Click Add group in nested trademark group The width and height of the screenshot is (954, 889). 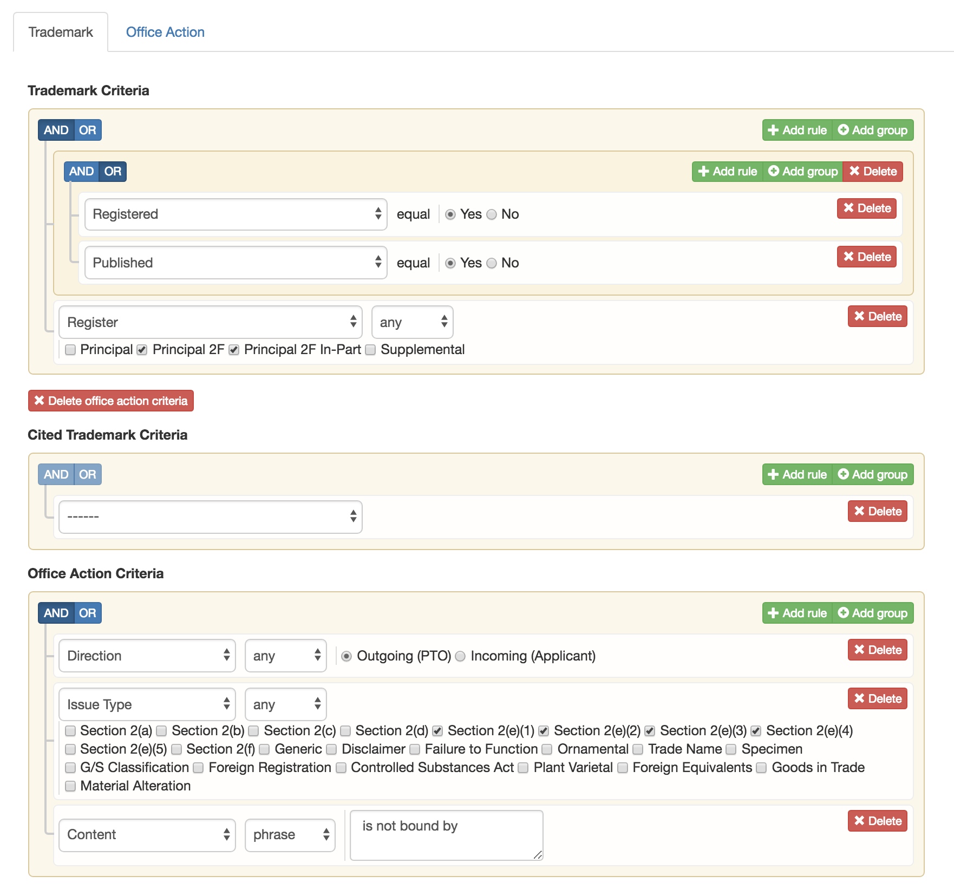tap(803, 172)
